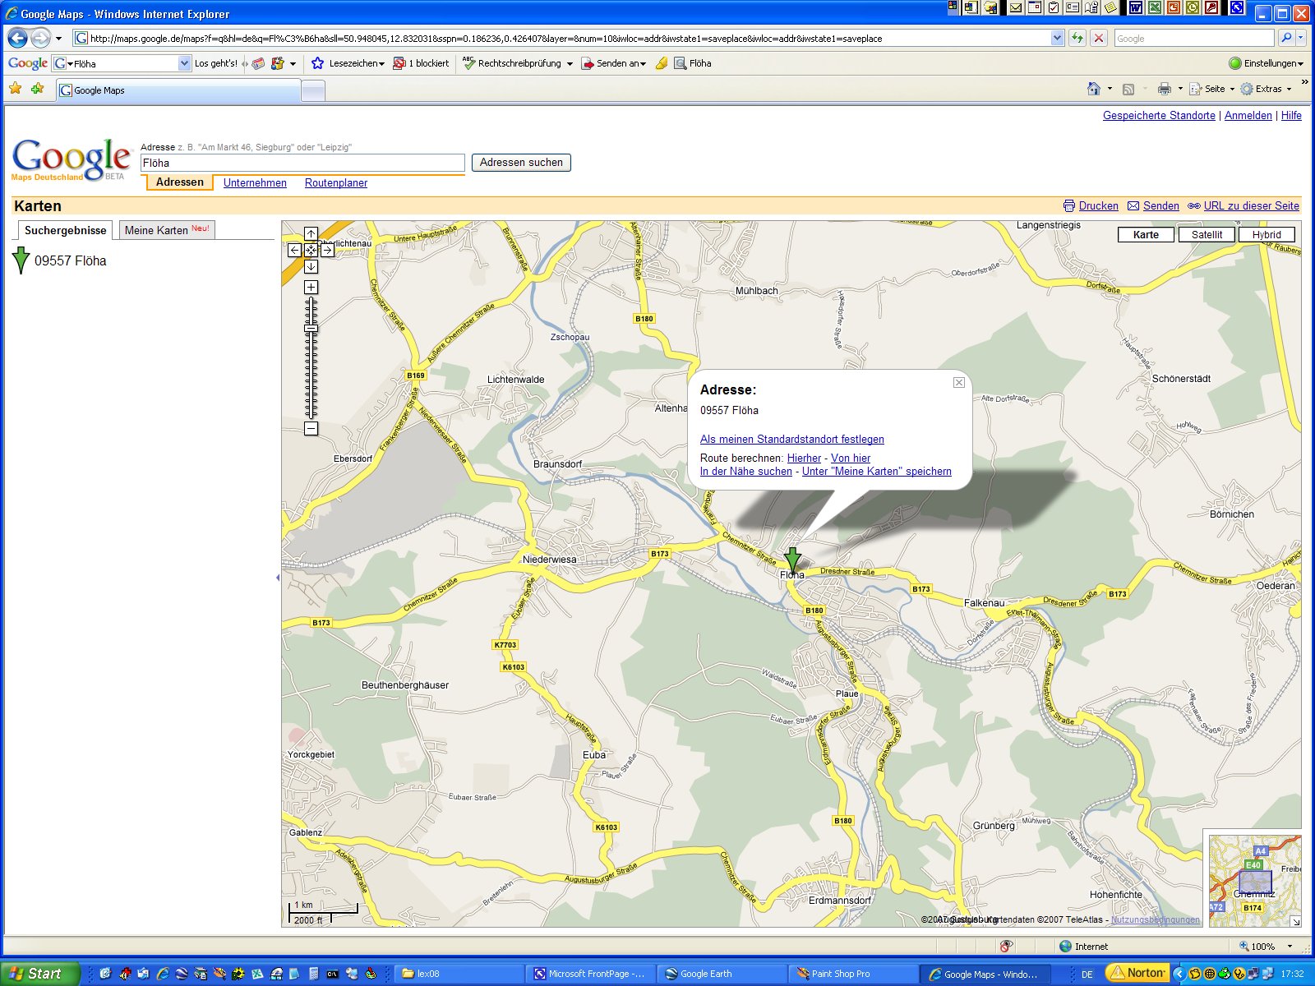Screen dimensions: 1315x986
Task: Open the IE Extras menu
Action: coord(1266,89)
